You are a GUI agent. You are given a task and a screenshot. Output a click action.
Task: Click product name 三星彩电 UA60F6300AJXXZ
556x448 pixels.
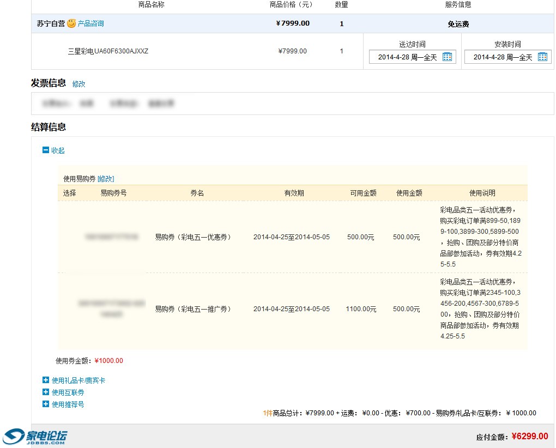point(108,51)
